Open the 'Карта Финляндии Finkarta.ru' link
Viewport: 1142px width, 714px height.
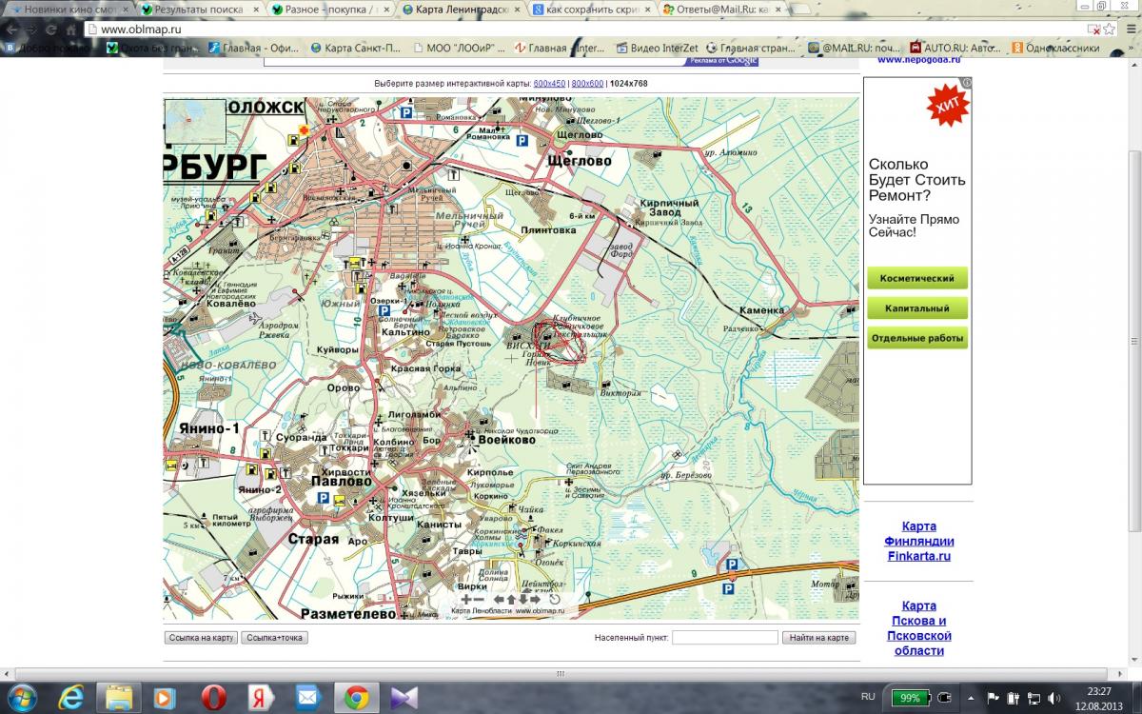[918, 541]
